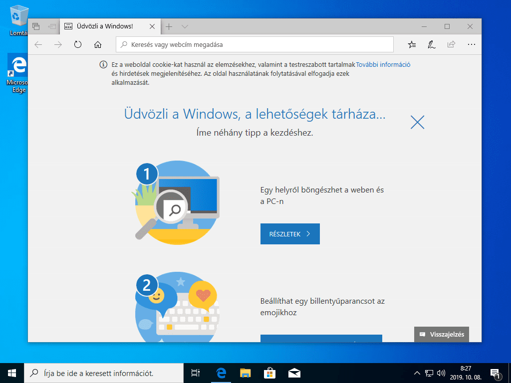Image resolution: width=511 pixels, height=383 pixels.
Task: Show the tabs you've set aside
Action: (36, 26)
